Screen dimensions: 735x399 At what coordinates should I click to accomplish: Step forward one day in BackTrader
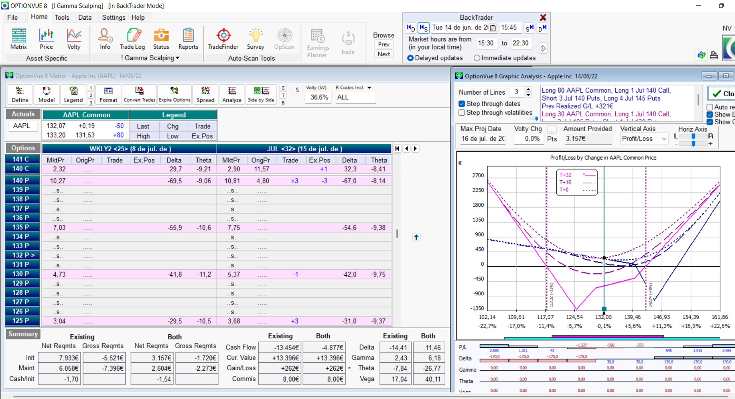(x=542, y=28)
